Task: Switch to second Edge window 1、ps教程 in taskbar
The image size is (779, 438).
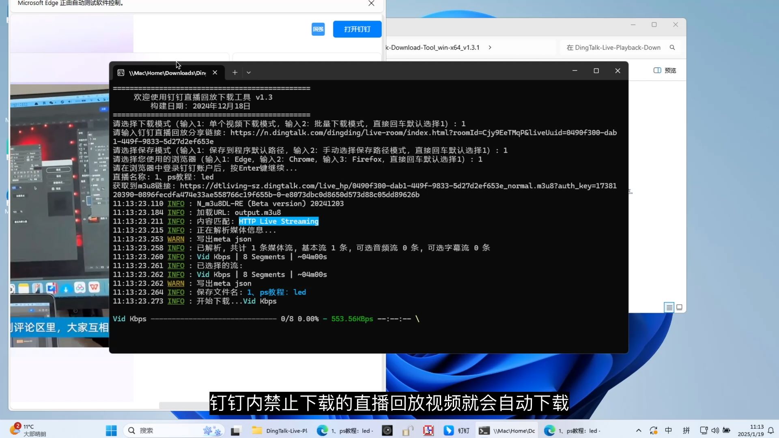Action: (572, 430)
